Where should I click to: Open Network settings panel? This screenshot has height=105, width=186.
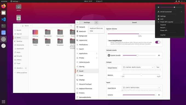pos(87,27)
